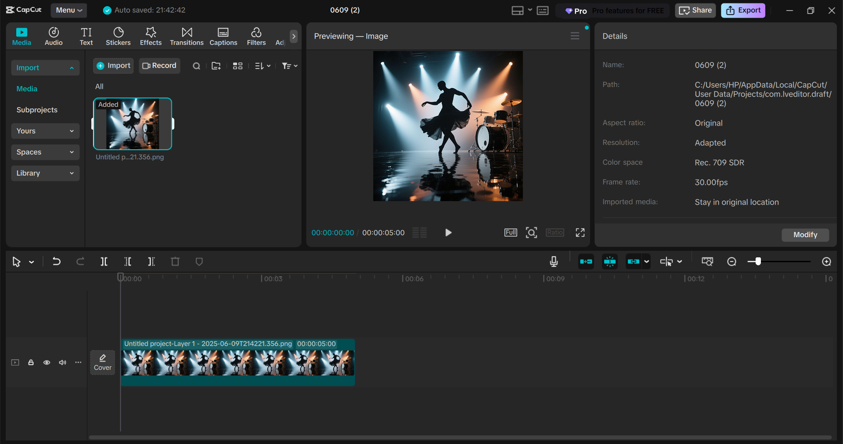The height and width of the screenshot is (444, 843).
Task: Hide the video track using eye icon
Action: pyautogui.click(x=47, y=362)
